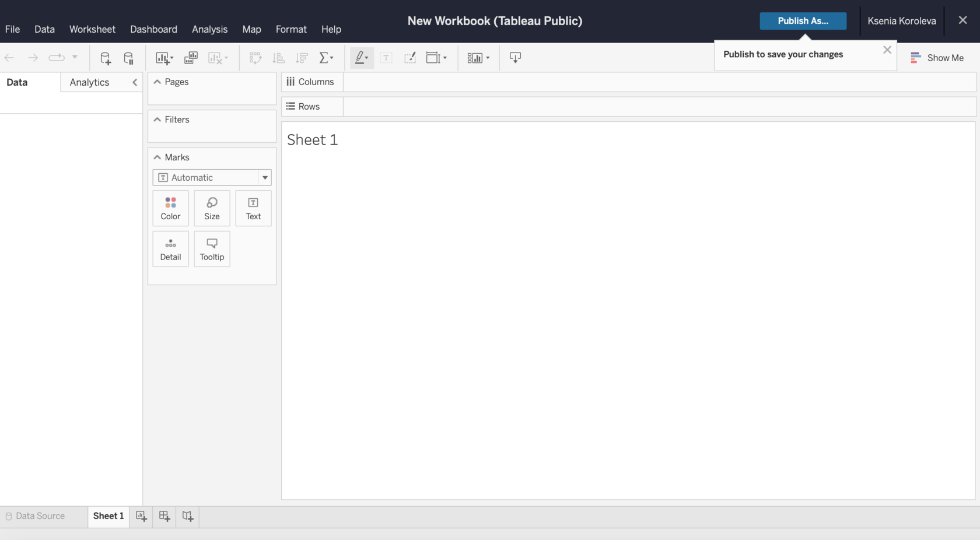Collapse the Filters shelf

(x=157, y=120)
